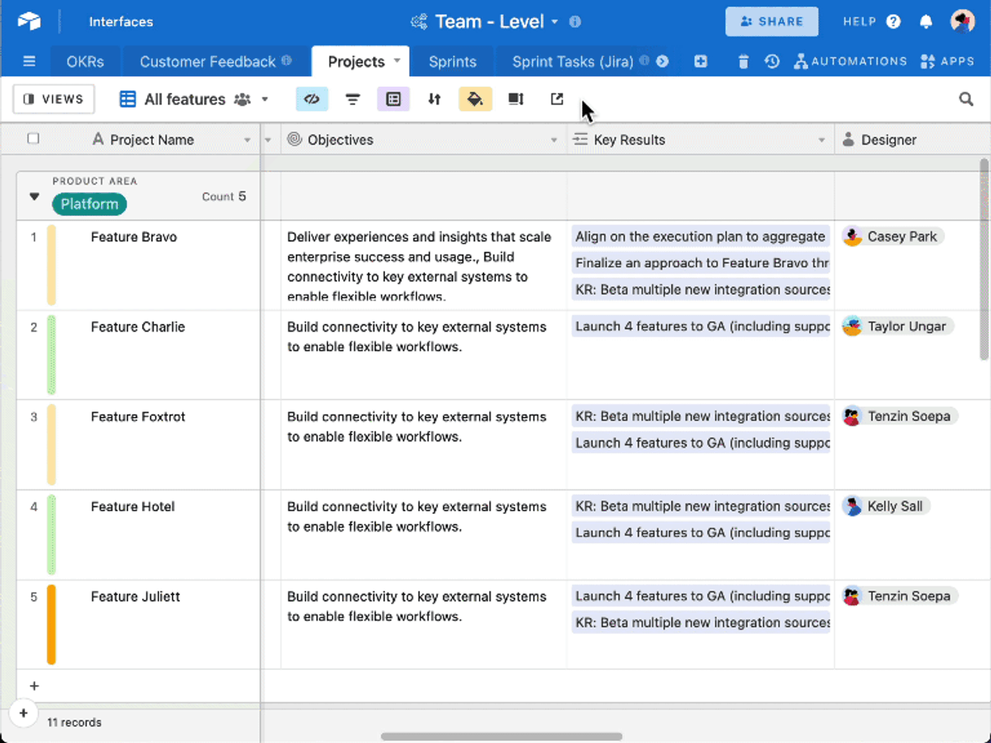Click the Sprint Tasks sync arrow icon
The width and height of the screenshot is (991, 743).
(662, 61)
